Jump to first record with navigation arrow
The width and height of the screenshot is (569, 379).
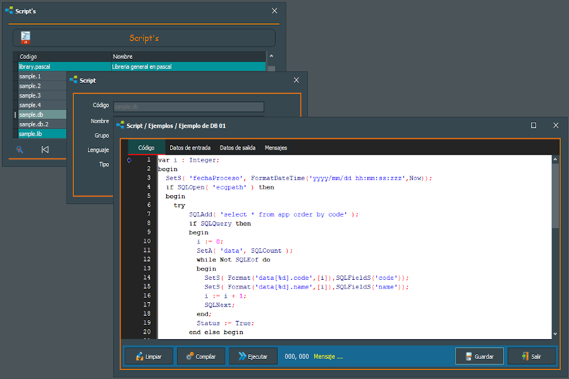pos(45,150)
